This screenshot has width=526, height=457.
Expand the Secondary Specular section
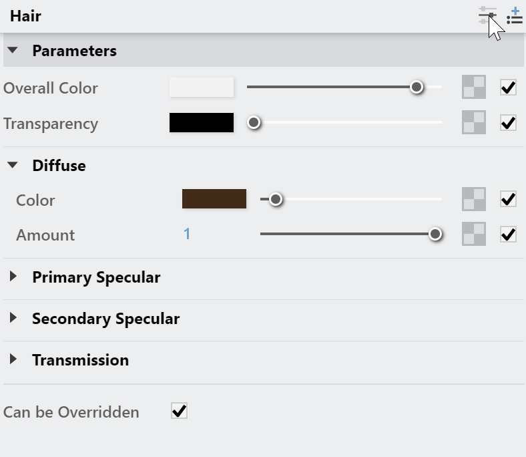click(x=13, y=317)
